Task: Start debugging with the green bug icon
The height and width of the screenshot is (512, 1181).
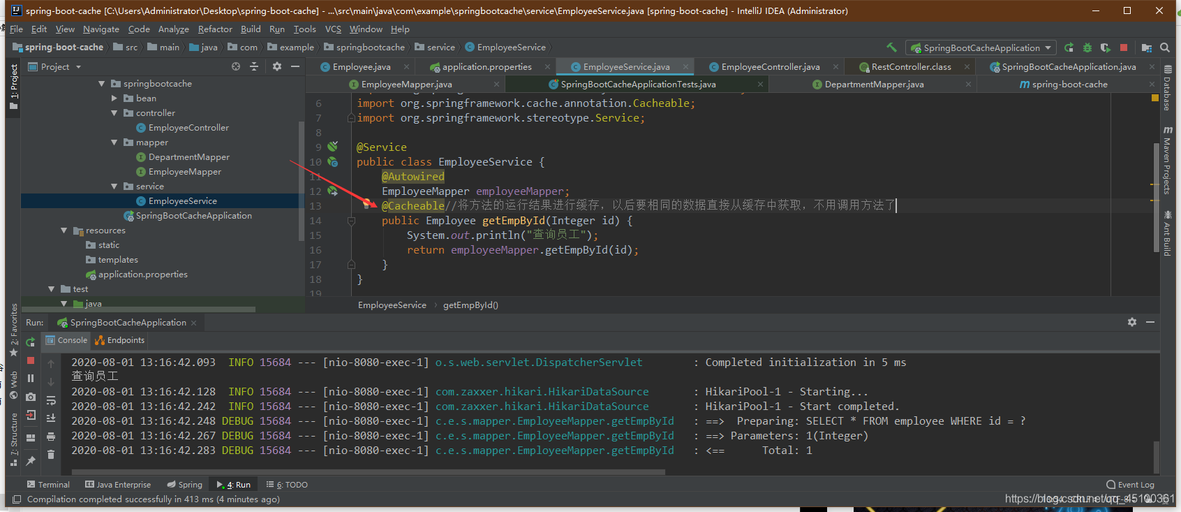Action: coord(1087,47)
